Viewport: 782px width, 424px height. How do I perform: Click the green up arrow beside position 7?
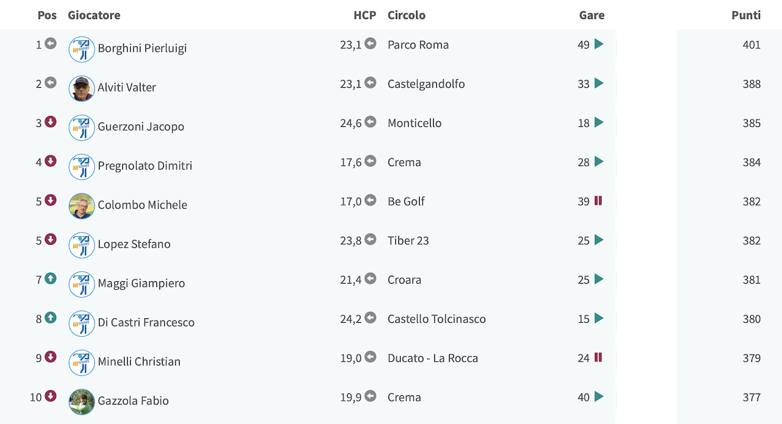[51, 279]
